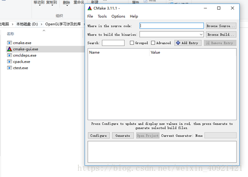
Task: Open 复制到 dropdown in Explorer ribbon
Action: [x=51, y=3]
